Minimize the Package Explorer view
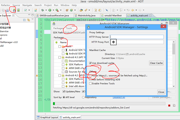 tap(29, 15)
